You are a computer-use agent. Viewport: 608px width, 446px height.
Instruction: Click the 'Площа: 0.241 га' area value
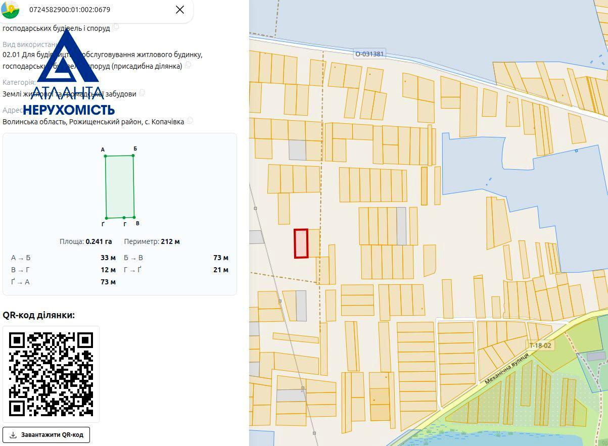pos(86,241)
